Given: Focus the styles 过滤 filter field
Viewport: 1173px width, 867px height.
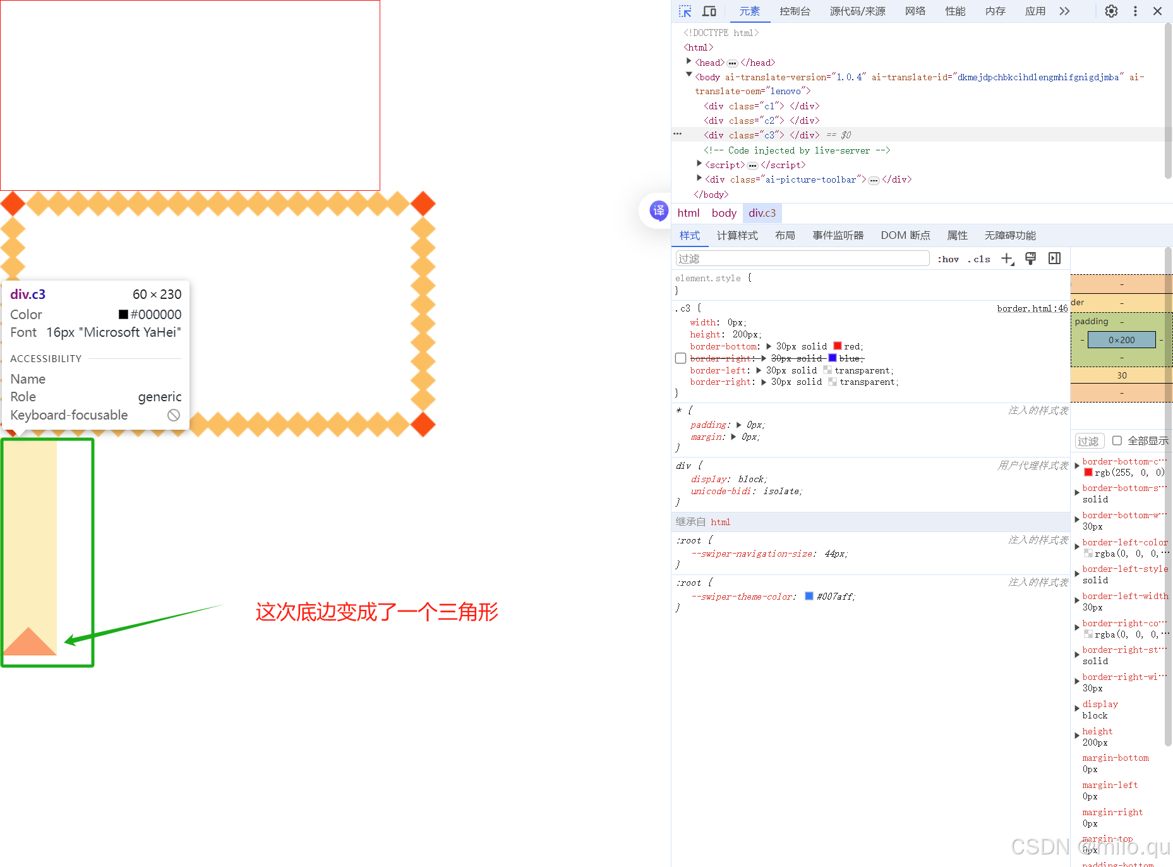Looking at the screenshot, I should 802,258.
